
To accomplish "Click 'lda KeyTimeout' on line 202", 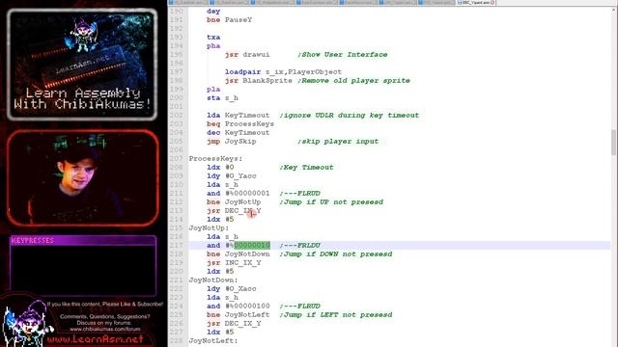I will 239,116.
